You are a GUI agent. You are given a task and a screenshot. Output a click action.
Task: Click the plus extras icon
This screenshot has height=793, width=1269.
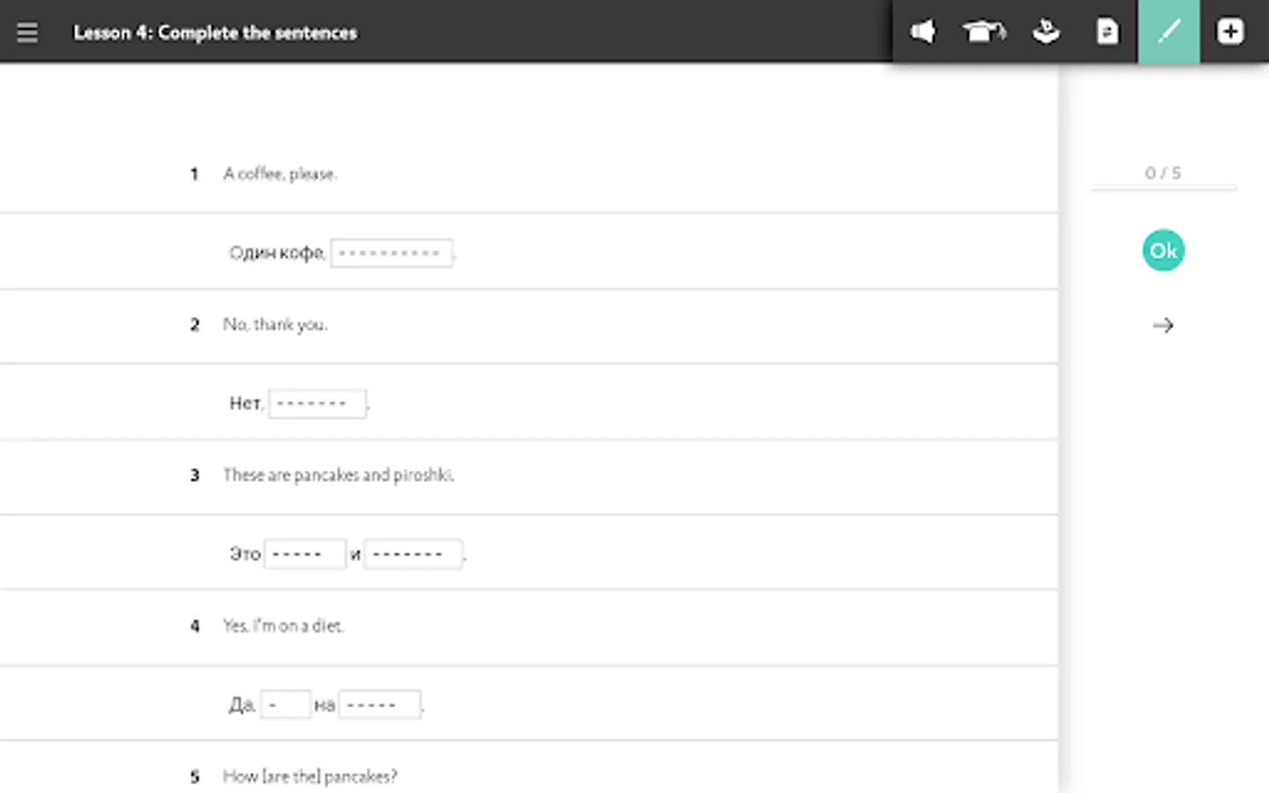(x=1230, y=33)
